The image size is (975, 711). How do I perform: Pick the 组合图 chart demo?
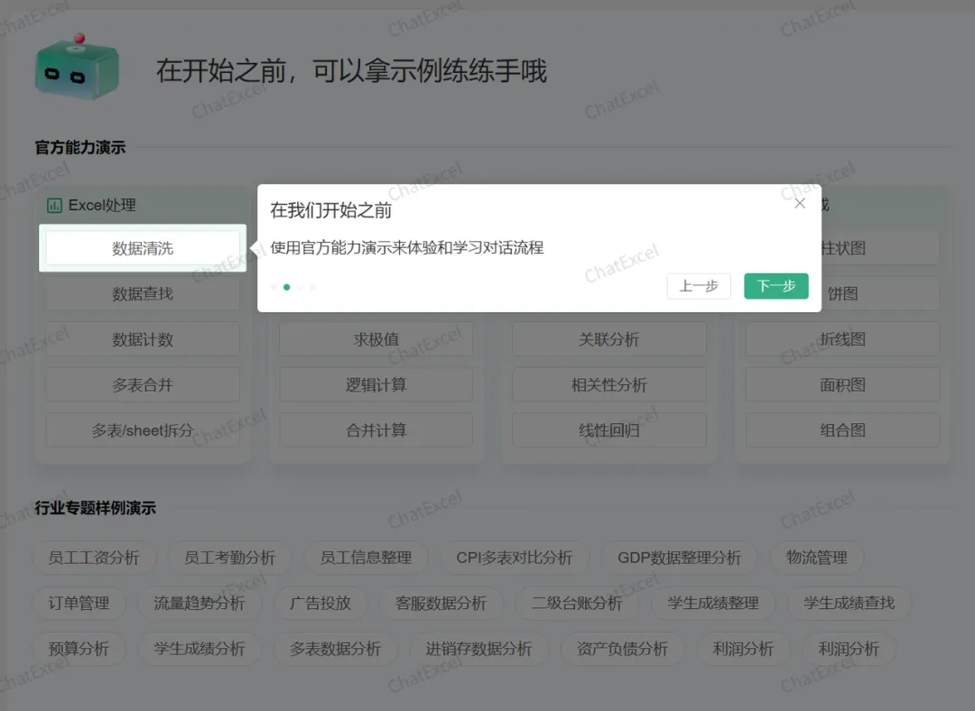click(x=842, y=430)
